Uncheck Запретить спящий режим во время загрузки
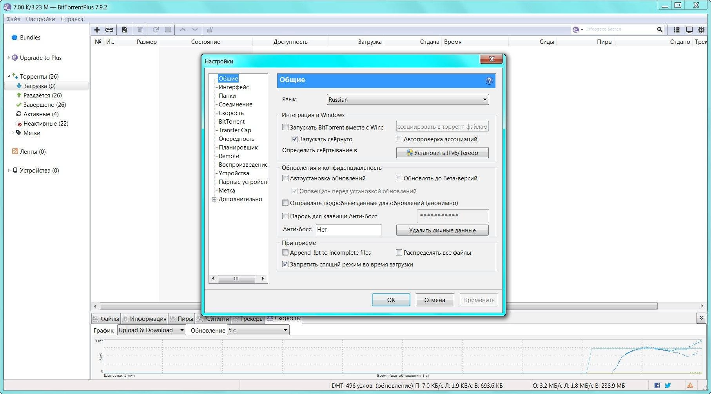The height and width of the screenshot is (394, 711). pos(285,264)
